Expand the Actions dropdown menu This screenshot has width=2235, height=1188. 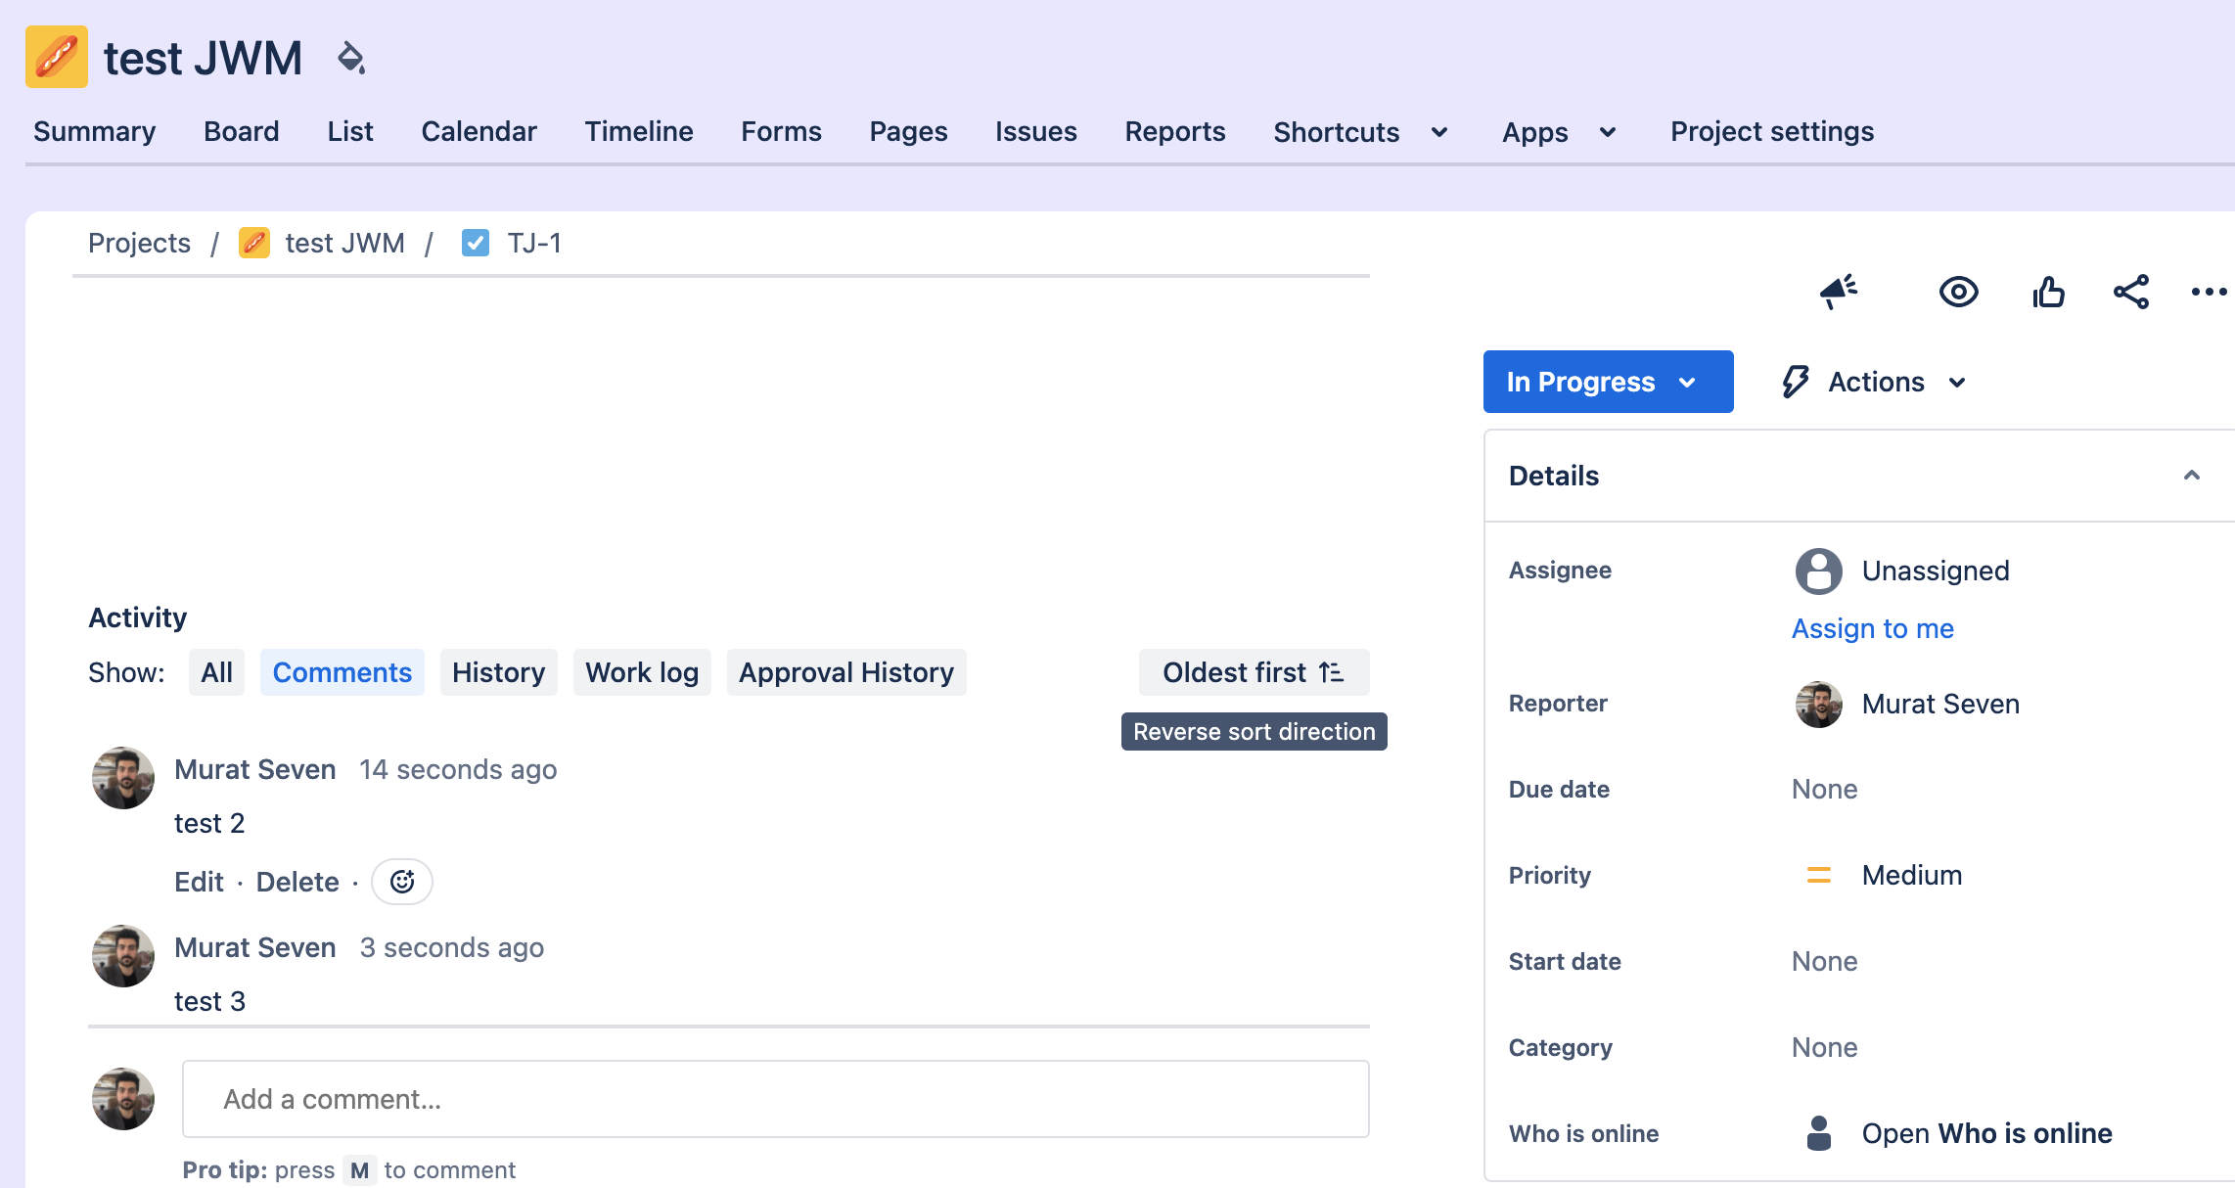[x=1875, y=382]
